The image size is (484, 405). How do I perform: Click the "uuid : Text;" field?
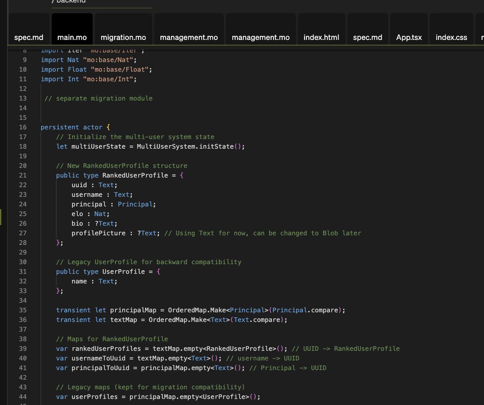pos(95,185)
